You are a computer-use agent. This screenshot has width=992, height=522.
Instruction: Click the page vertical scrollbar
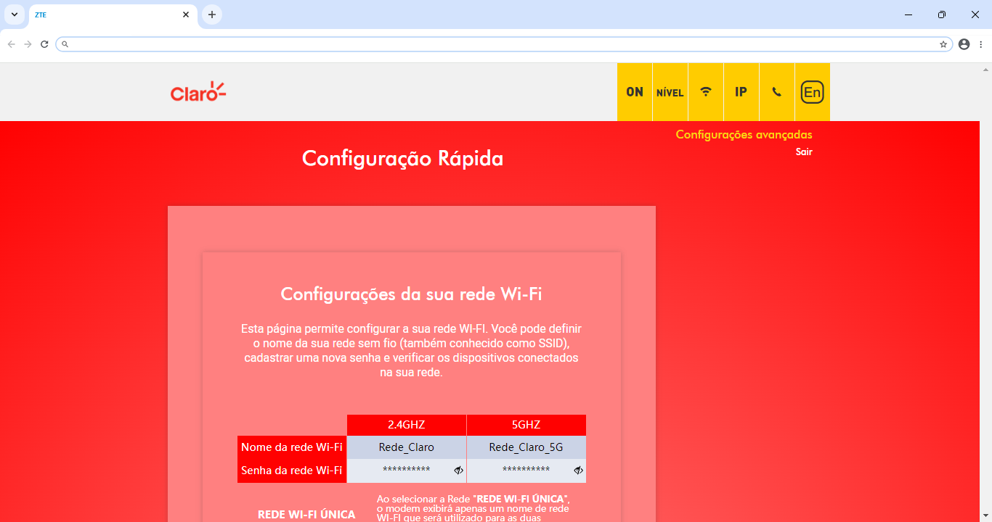[987, 292]
